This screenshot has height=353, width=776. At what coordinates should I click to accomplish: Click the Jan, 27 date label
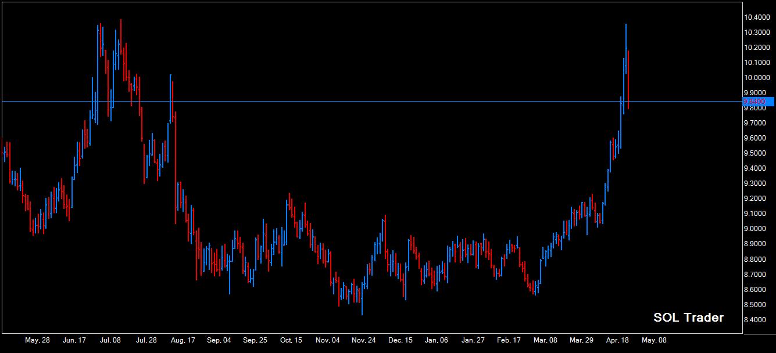[473, 341]
